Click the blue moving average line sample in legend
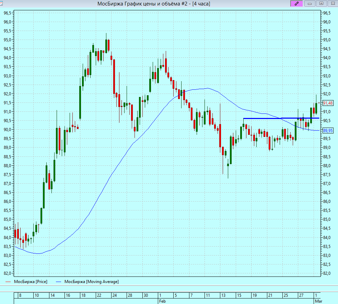 pos(59,282)
